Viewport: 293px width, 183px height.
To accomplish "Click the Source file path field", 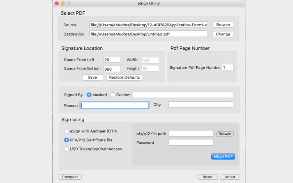I will [149, 25].
